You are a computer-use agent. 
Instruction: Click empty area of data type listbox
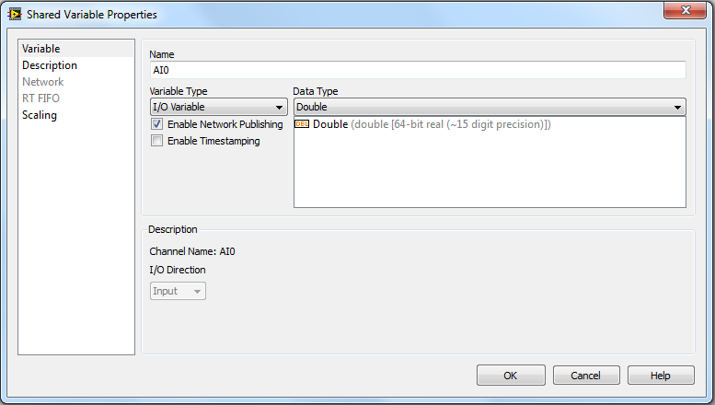point(490,173)
